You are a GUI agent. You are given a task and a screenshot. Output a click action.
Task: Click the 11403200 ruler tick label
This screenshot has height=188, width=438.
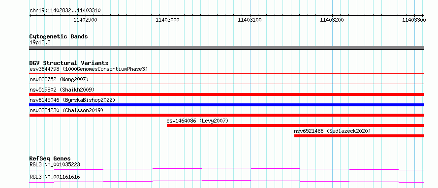(332, 20)
